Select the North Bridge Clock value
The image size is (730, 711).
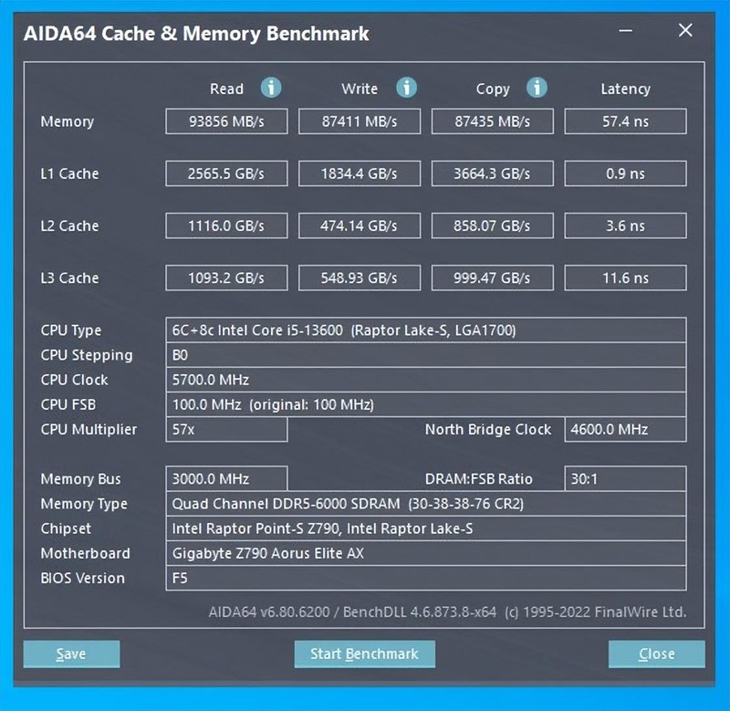click(x=625, y=429)
